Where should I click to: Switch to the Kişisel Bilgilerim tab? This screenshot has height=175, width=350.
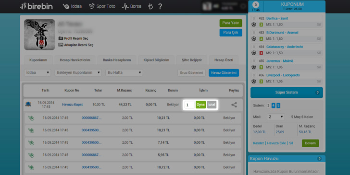pyautogui.click(x=156, y=60)
